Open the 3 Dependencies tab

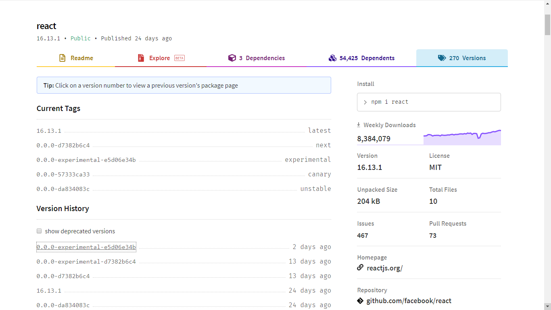pyautogui.click(x=256, y=58)
